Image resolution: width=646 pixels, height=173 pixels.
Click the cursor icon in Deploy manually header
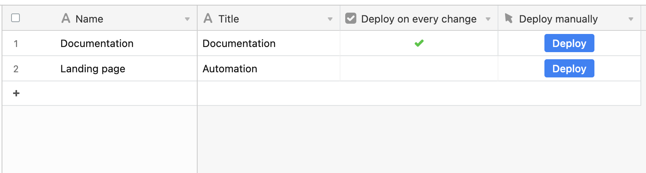pyautogui.click(x=509, y=18)
